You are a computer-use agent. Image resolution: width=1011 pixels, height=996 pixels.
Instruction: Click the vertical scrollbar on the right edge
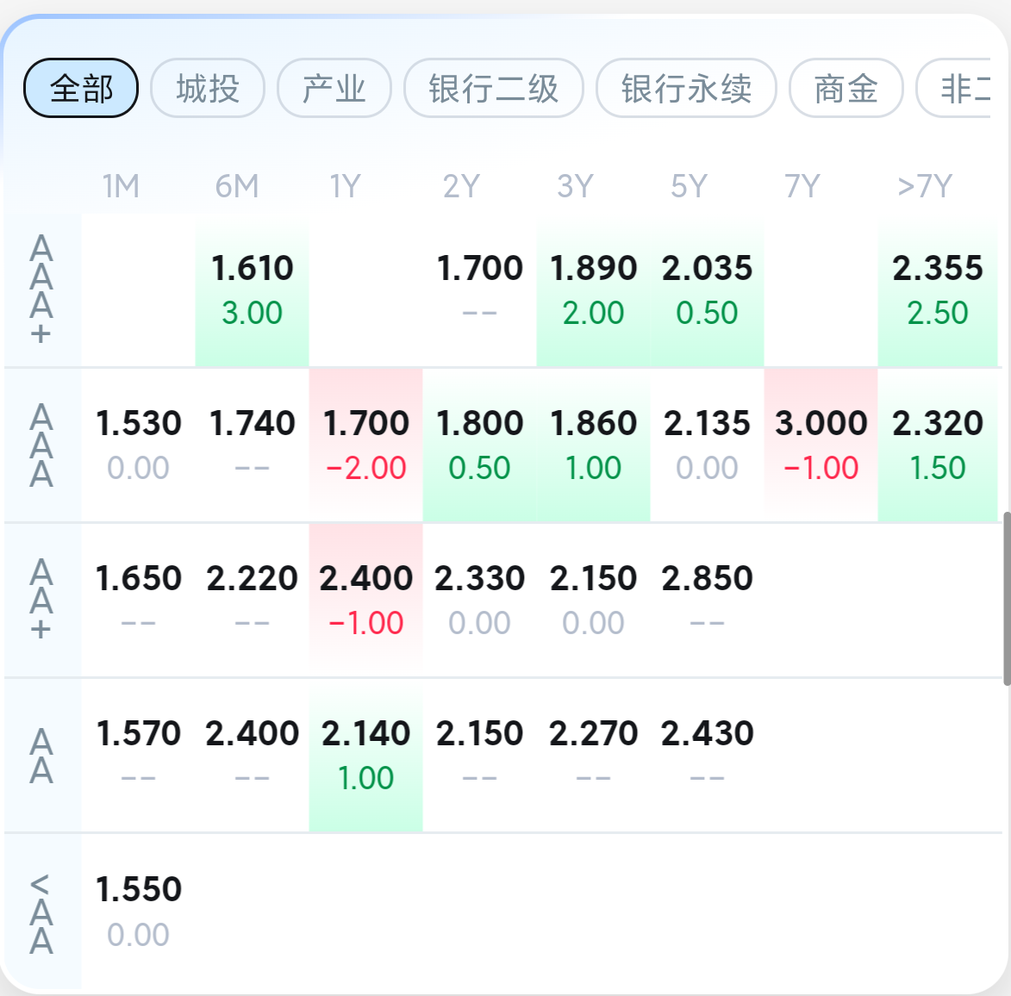click(1006, 599)
